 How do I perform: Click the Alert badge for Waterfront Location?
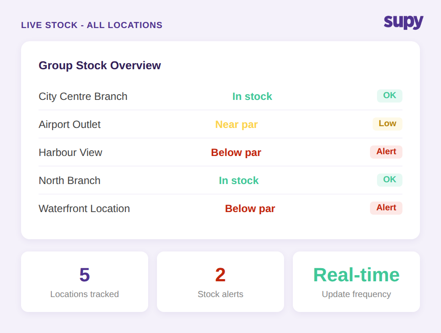coord(386,208)
